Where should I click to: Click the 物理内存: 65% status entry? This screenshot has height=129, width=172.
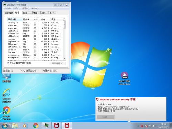coord(50,71)
